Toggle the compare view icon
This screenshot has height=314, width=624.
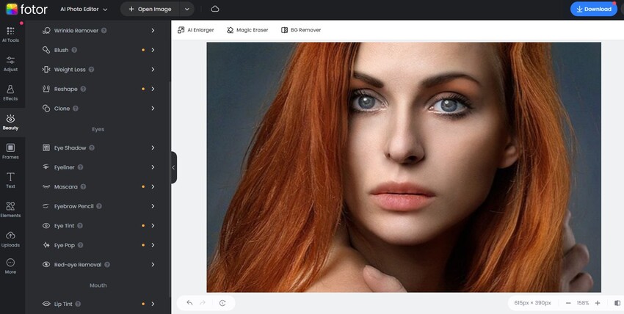coord(617,303)
